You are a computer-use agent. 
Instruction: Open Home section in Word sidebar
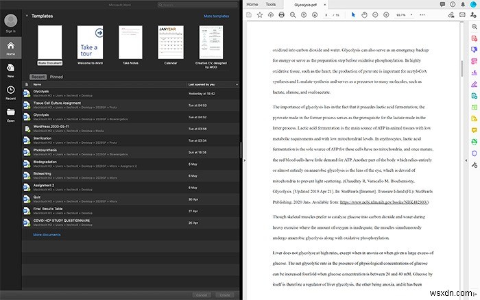(x=11, y=48)
